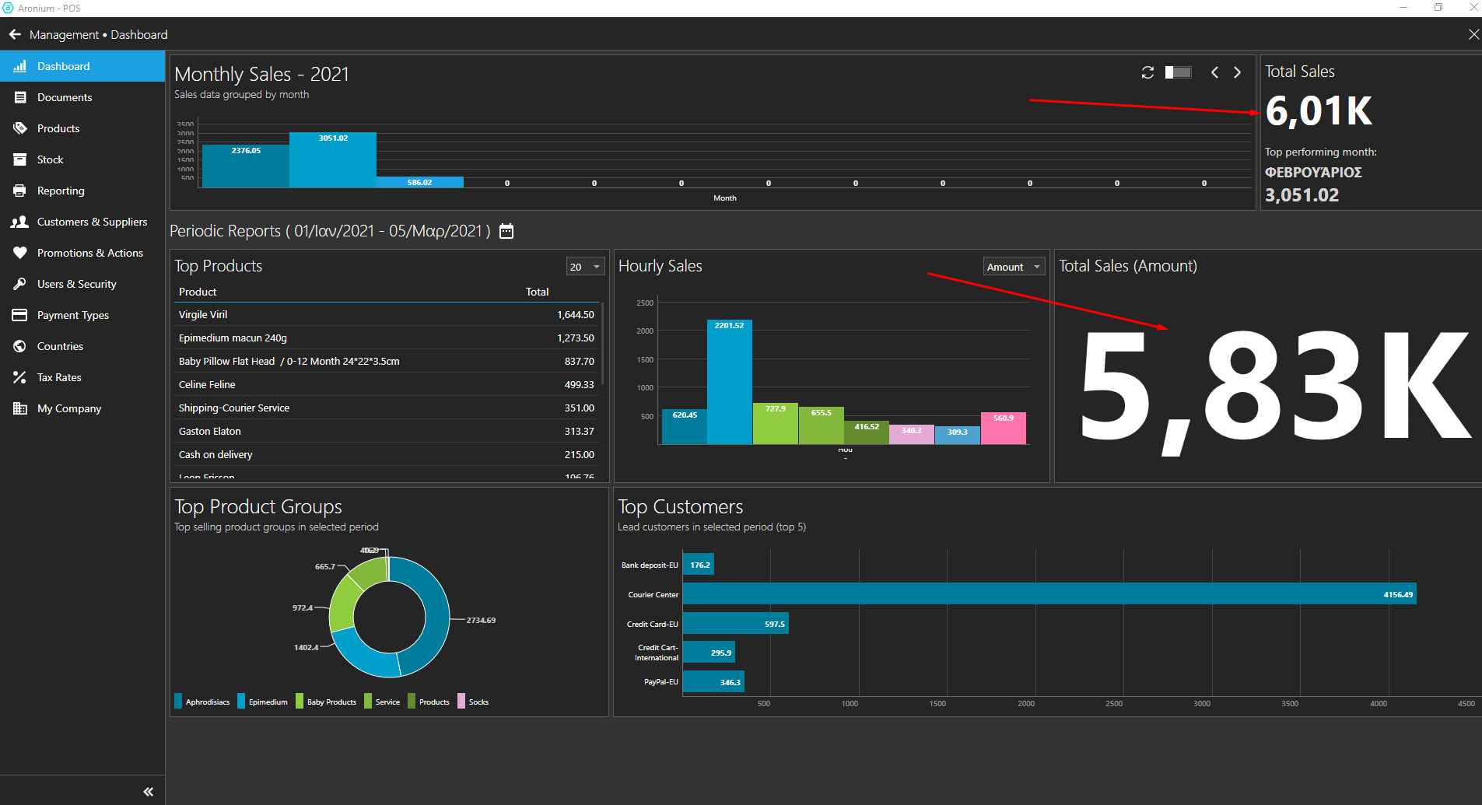
Task: Go to next year using right chevron
Action: point(1237,72)
